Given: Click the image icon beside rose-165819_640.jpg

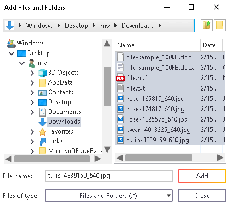Looking at the screenshot, I should point(120,99).
